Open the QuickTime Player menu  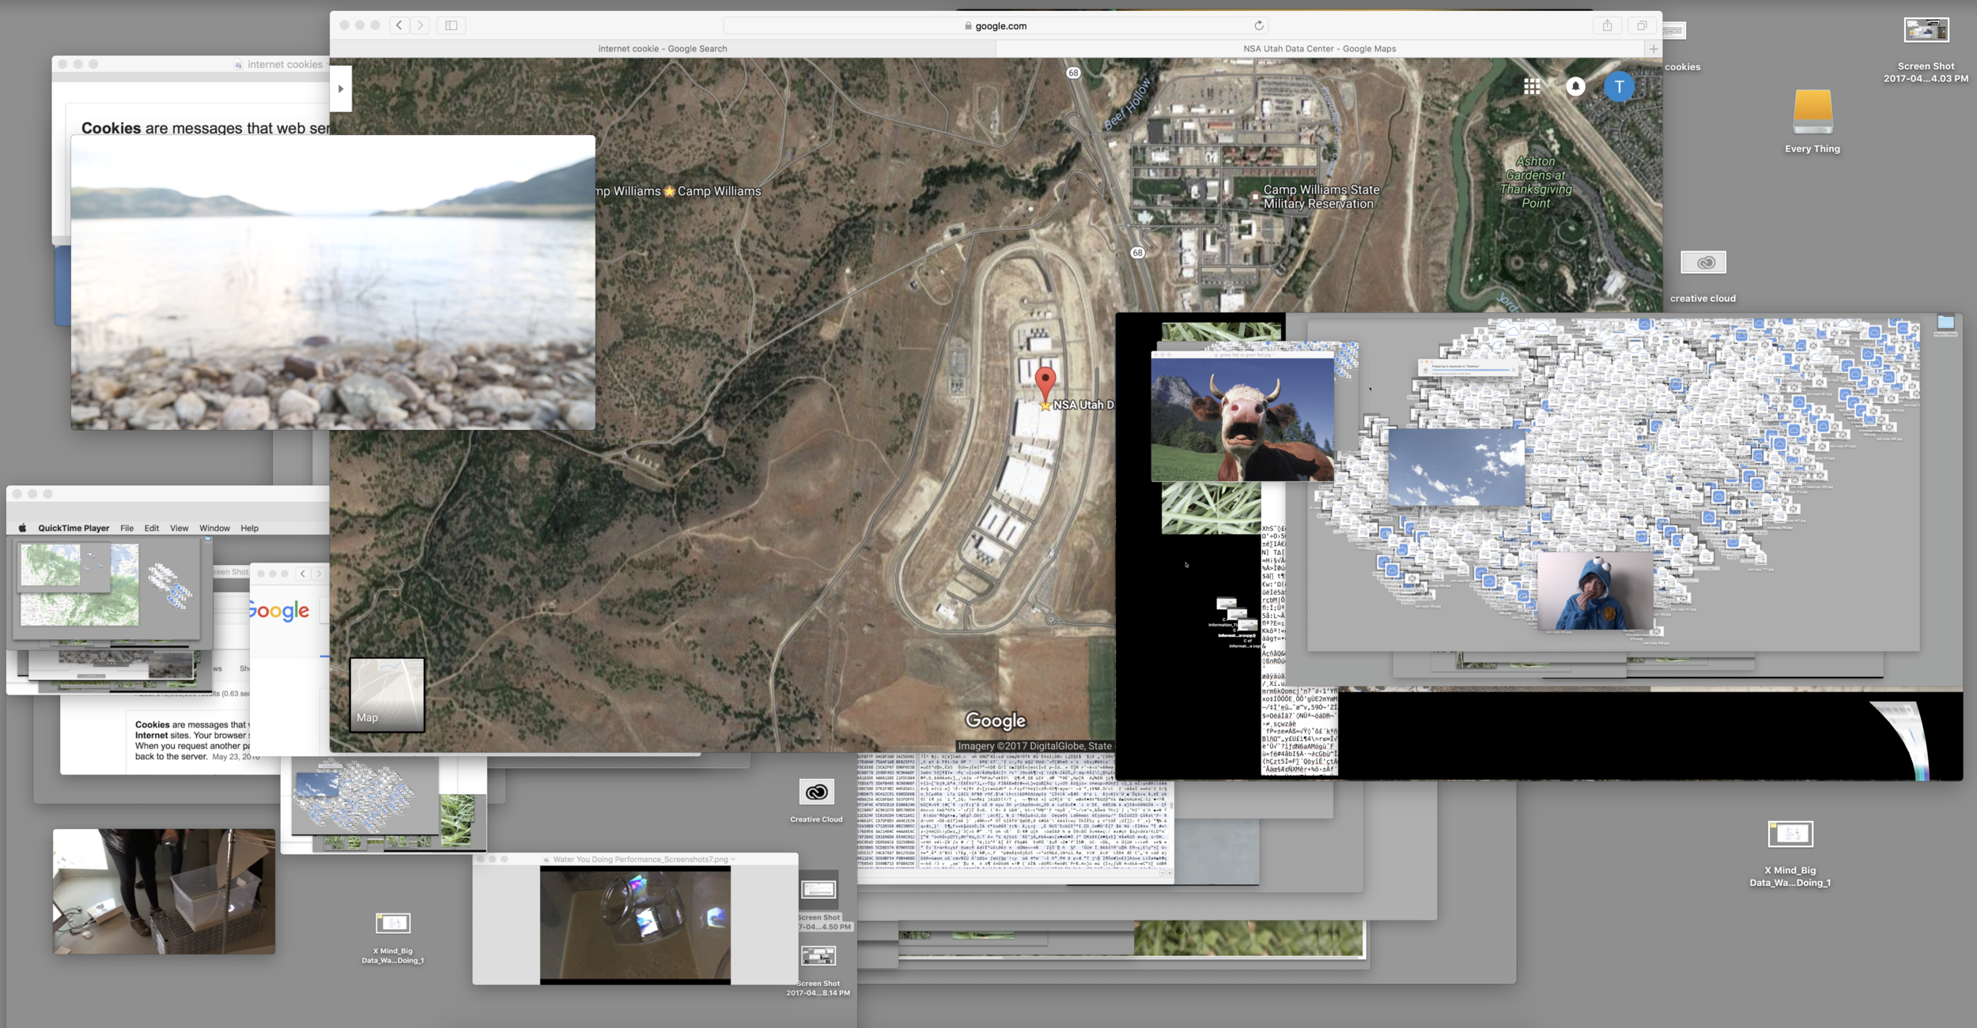pyautogui.click(x=74, y=528)
